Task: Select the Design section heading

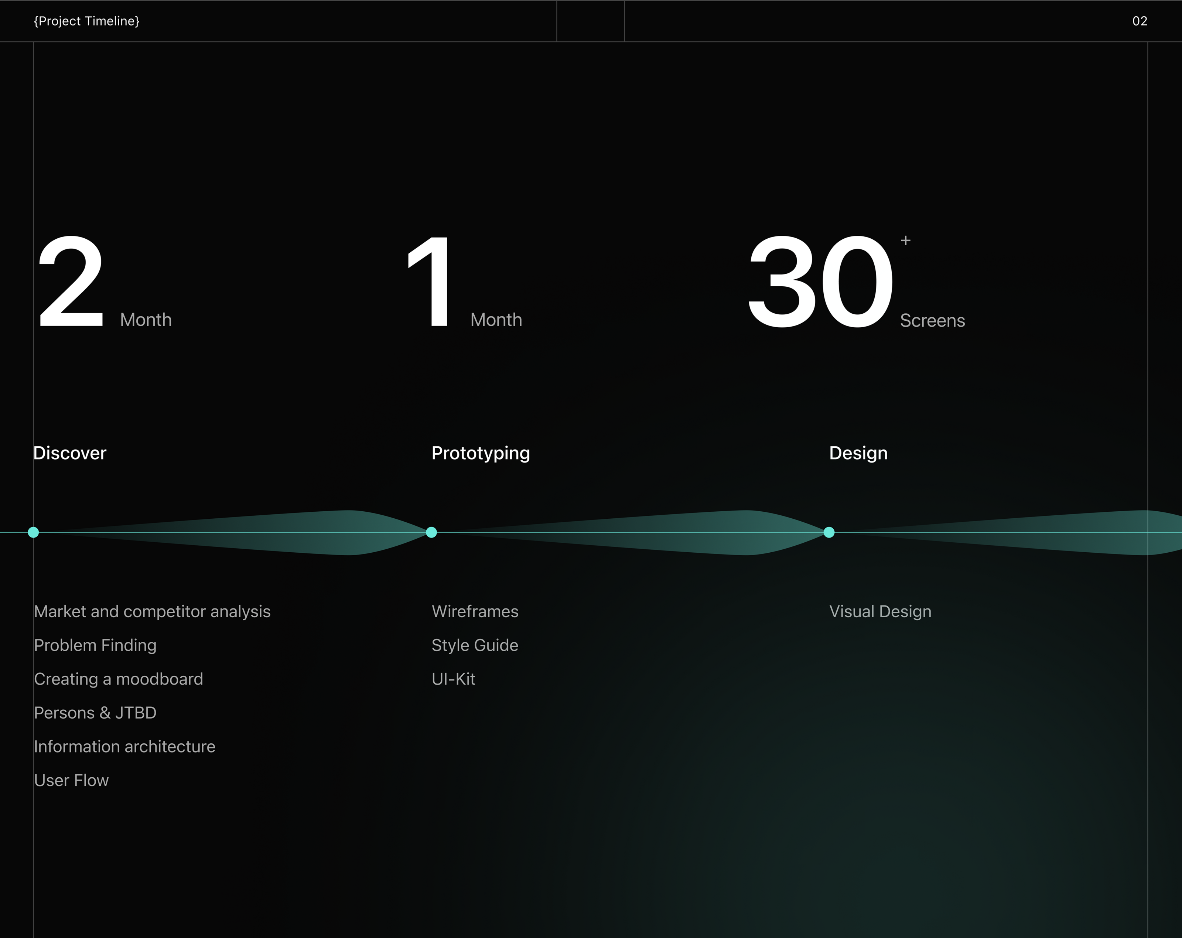Action: click(x=858, y=453)
